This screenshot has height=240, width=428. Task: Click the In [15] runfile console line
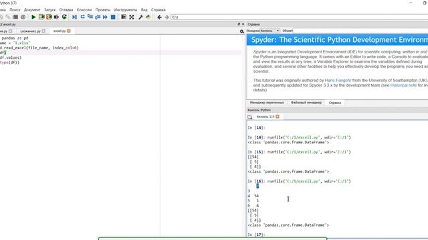(x=299, y=152)
